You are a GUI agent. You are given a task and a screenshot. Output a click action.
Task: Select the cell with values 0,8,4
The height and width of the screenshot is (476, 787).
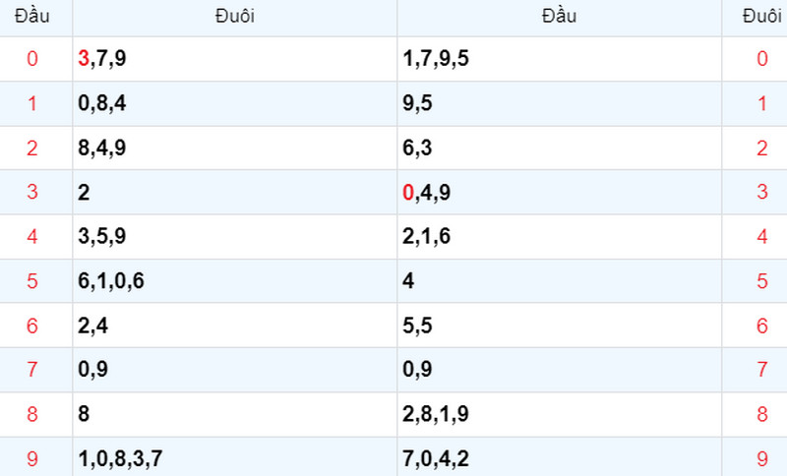point(235,103)
